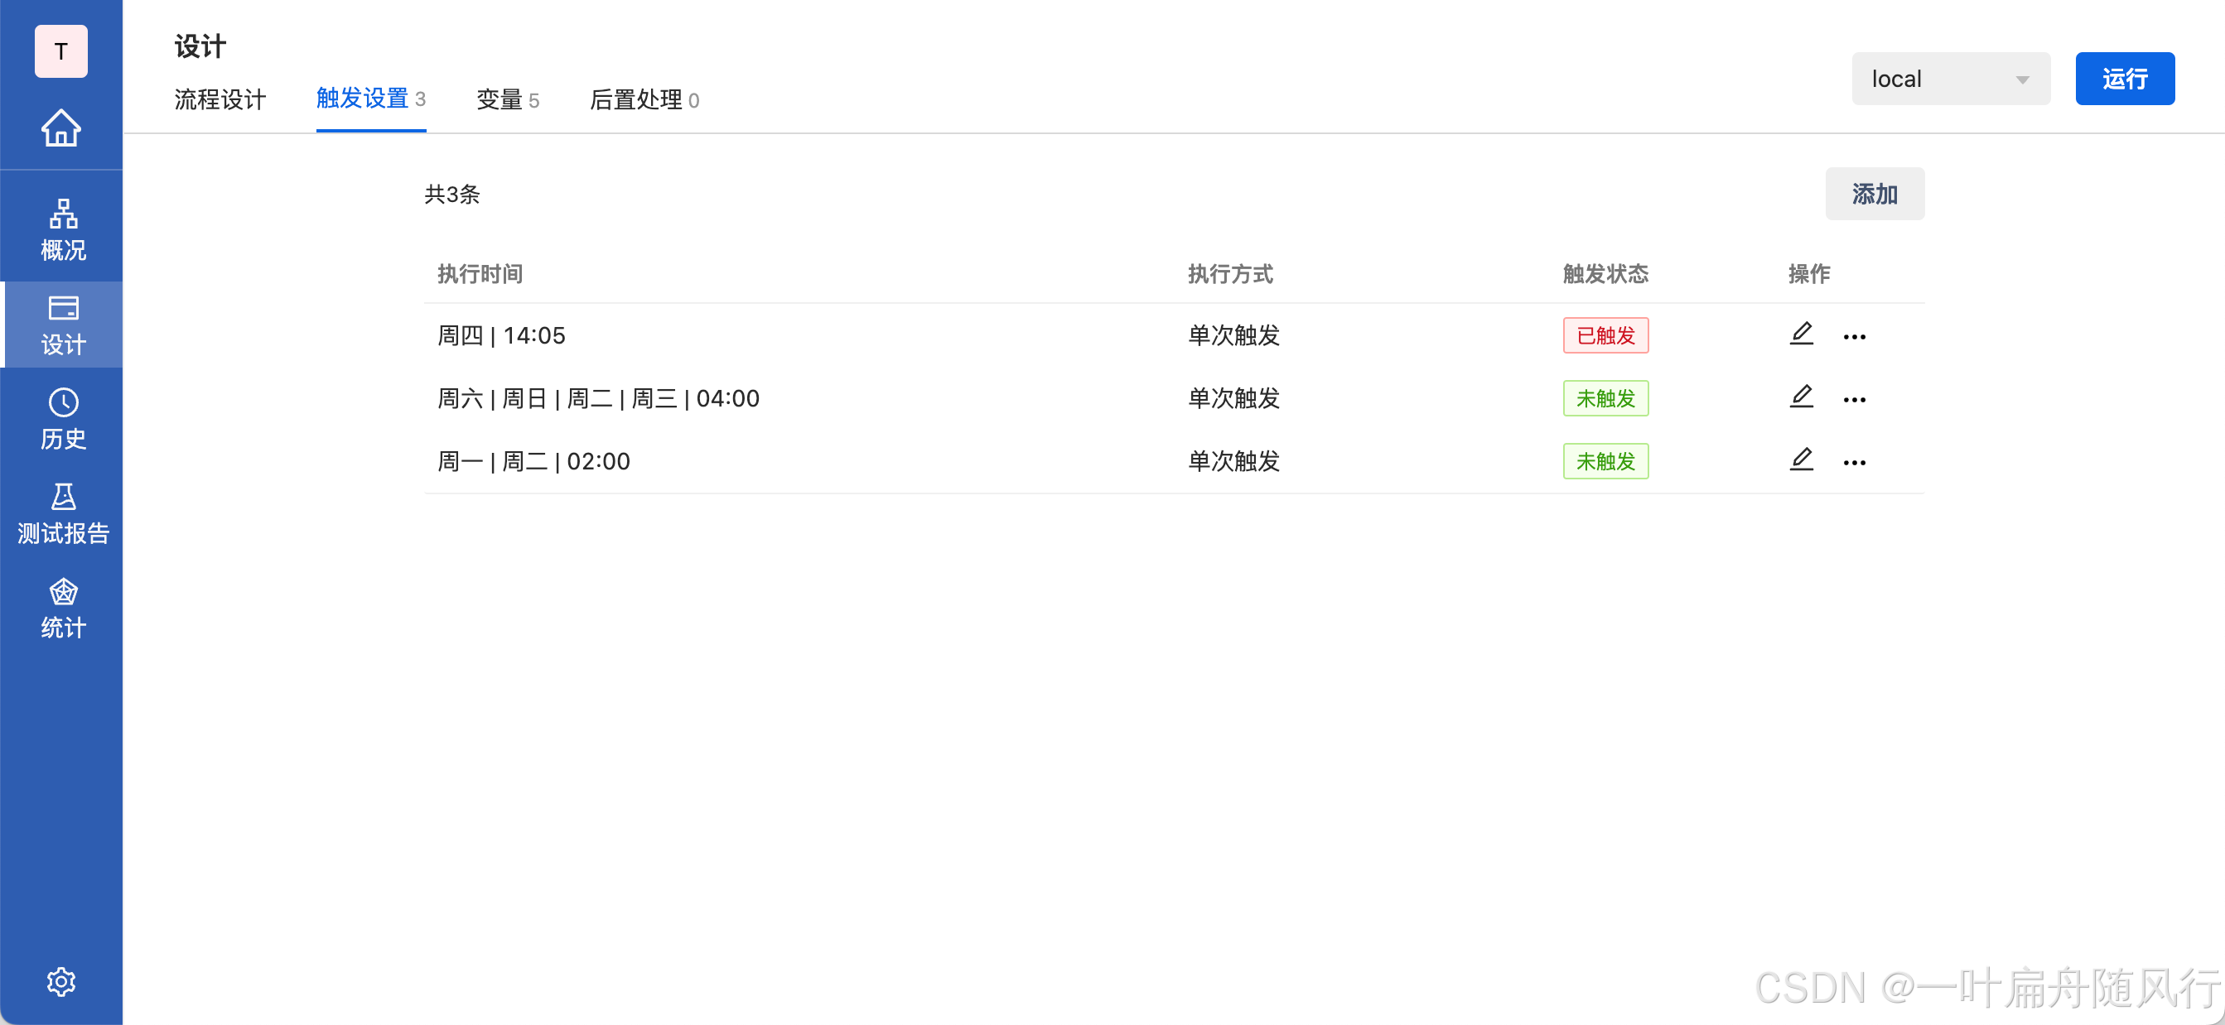Open more options for 周四 14:05 row
Viewport: 2225px width, 1025px height.
(x=1855, y=337)
